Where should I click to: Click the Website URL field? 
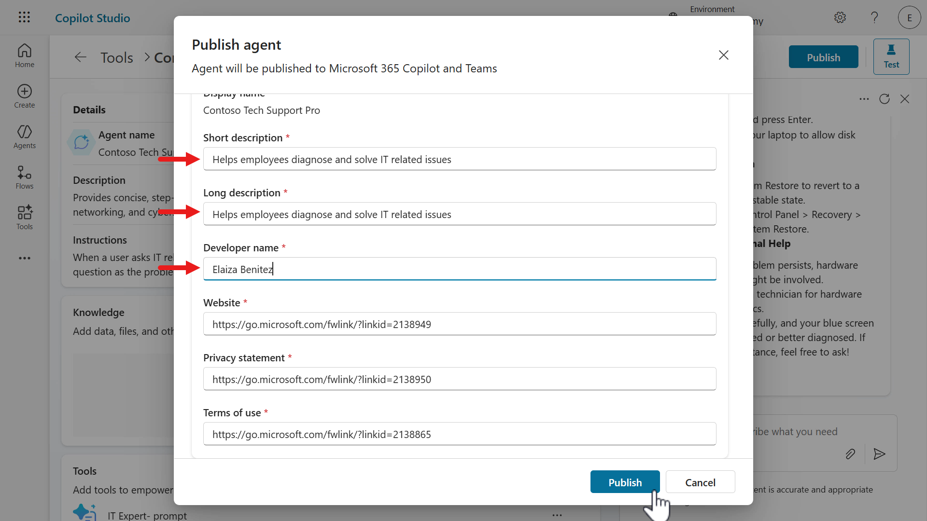click(x=459, y=324)
